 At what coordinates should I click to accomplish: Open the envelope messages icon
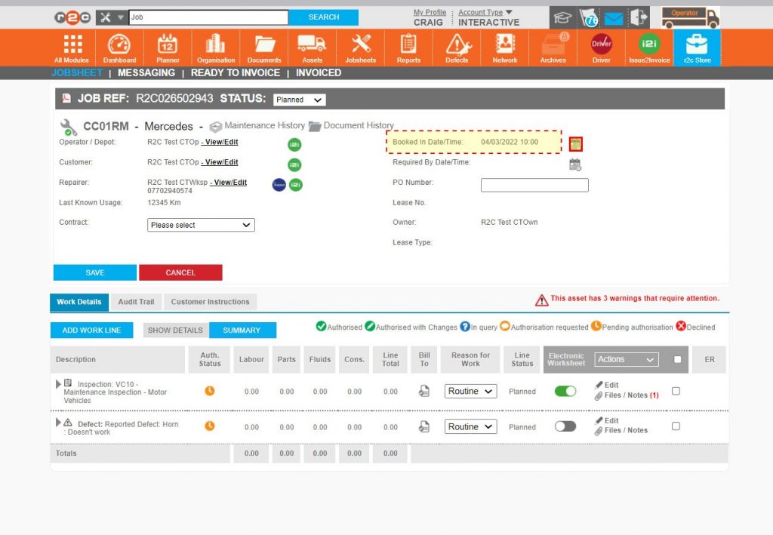point(614,19)
